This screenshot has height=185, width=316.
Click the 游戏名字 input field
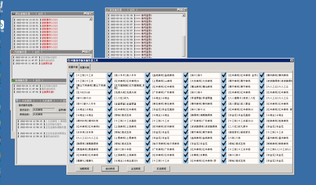point(44,109)
